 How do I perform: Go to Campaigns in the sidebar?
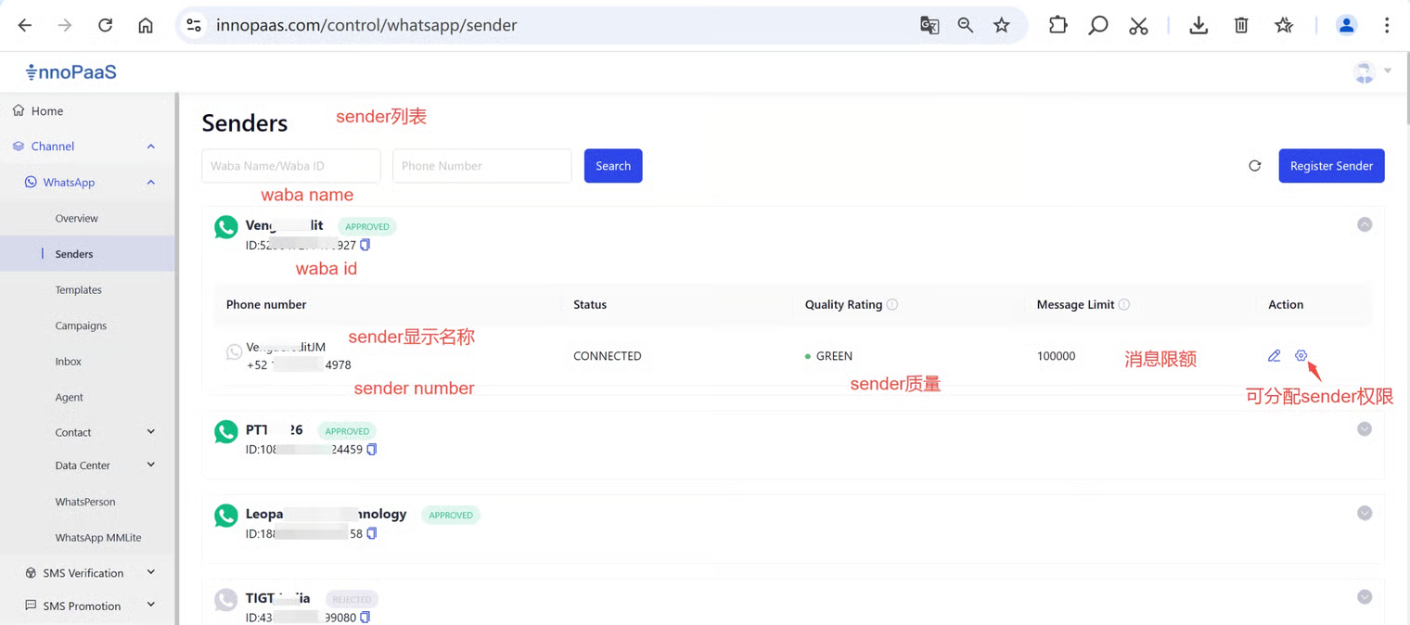pyautogui.click(x=81, y=325)
